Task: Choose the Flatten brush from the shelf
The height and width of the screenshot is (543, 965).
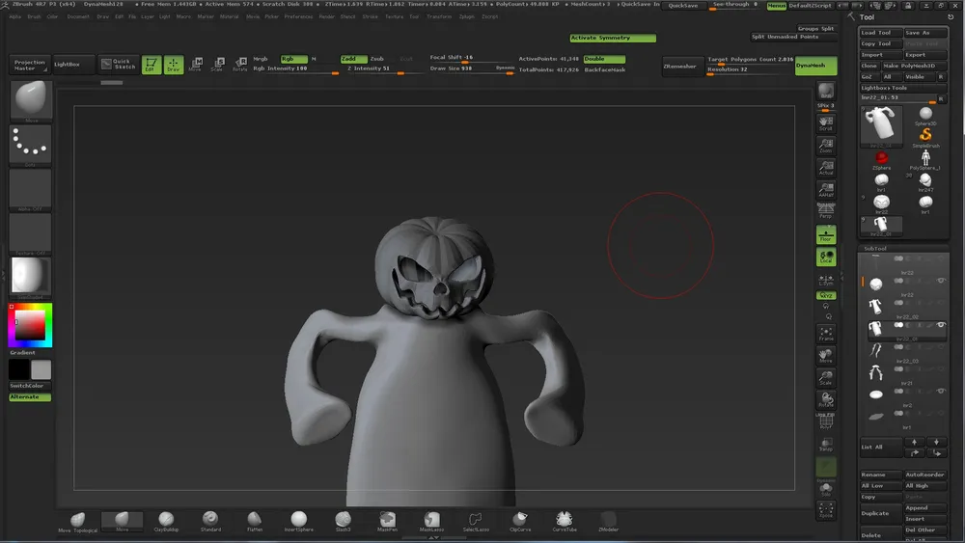Action: tap(255, 521)
